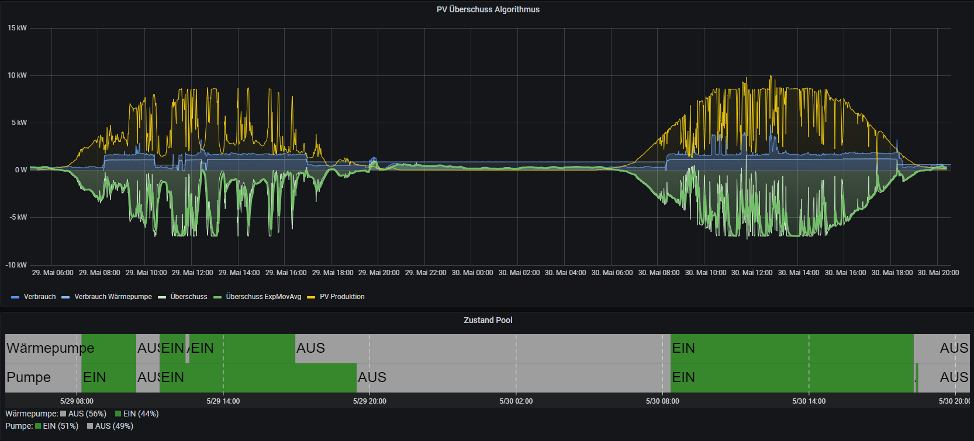Click the Verbrauch blue legend color swatch
The height and width of the screenshot is (441, 974).
pyautogui.click(x=15, y=297)
